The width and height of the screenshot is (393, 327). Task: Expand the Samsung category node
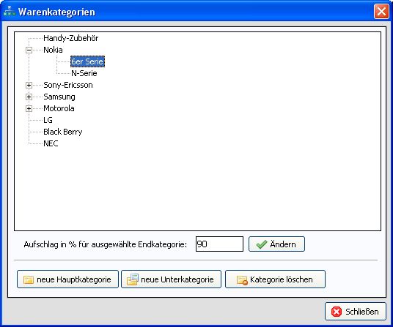[x=29, y=97]
